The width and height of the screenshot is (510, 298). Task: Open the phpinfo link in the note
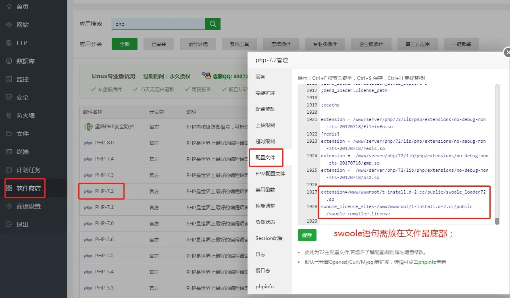pyautogui.click(x=427, y=262)
